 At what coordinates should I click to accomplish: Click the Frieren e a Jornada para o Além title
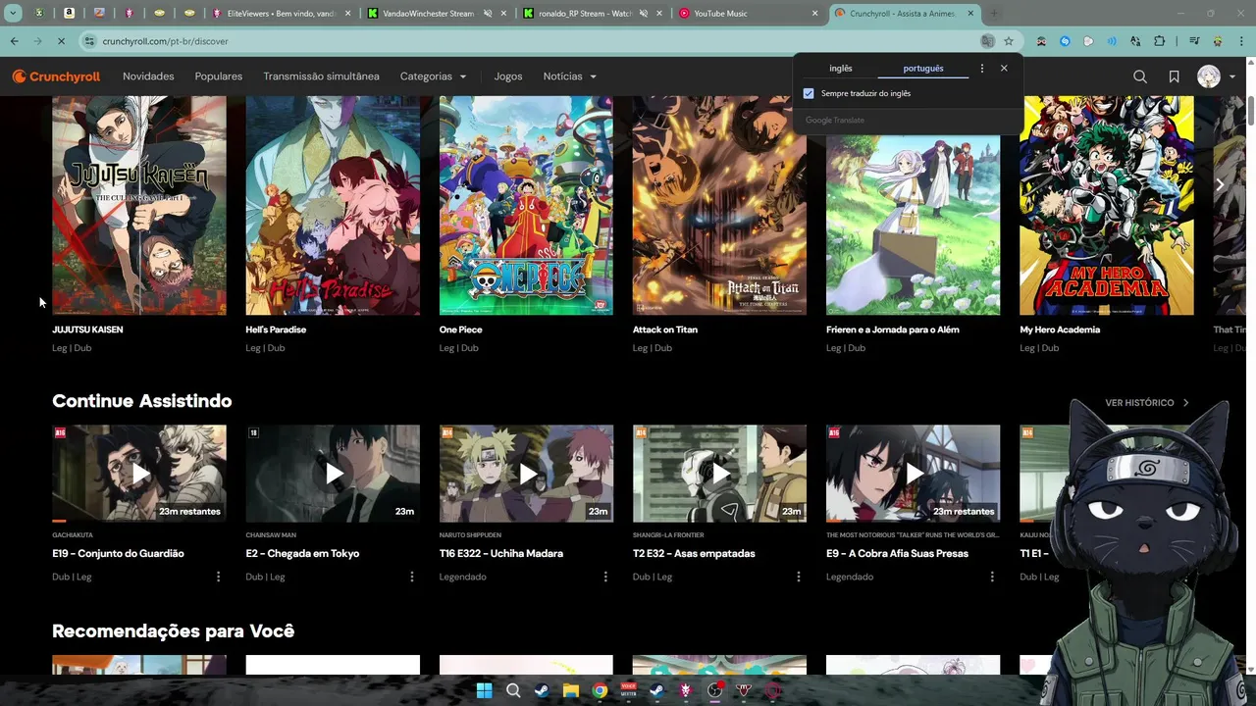893,329
